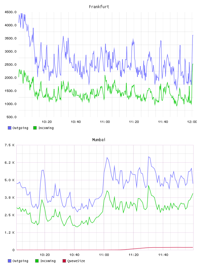Image resolution: width=198 pixels, height=266 pixels.
Task: Click the 11:40 time label under Mumbai chart
Action: tap(163, 255)
